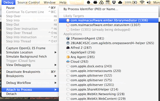The width and height of the screenshot is (160, 101).
Task: Open the Source Control menu
Action: click(x=29, y=2)
